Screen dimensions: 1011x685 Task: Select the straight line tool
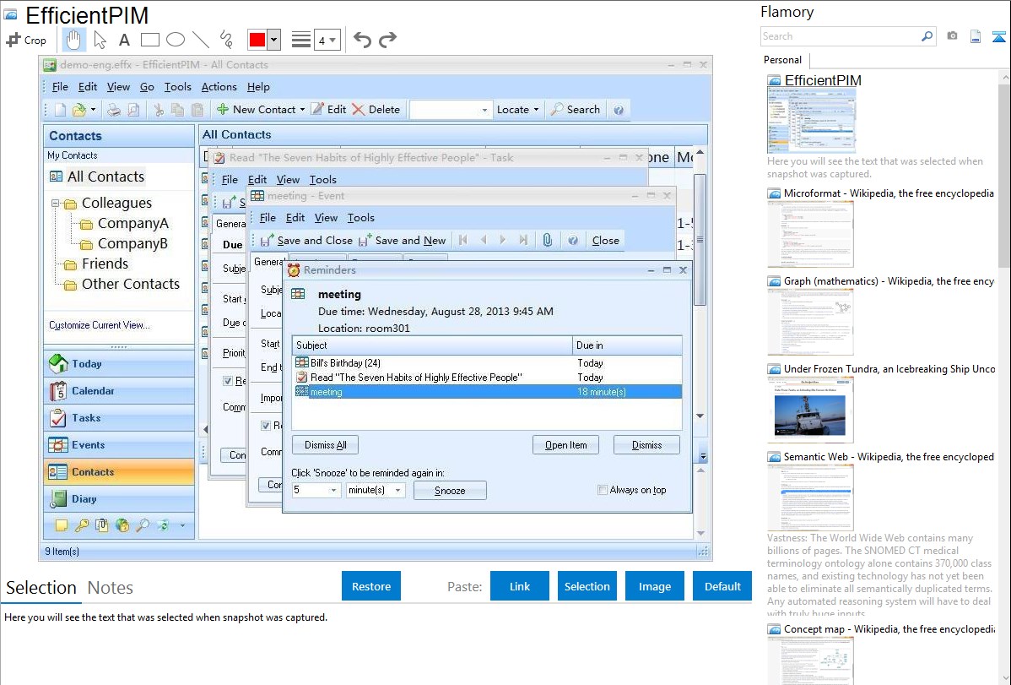pos(200,40)
